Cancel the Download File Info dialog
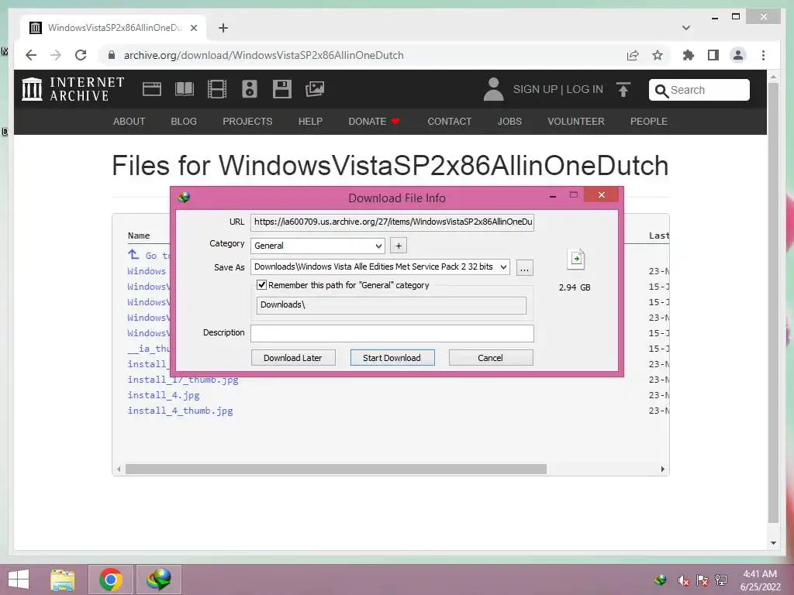Image resolution: width=794 pixels, height=595 pixels. point(491,358)
